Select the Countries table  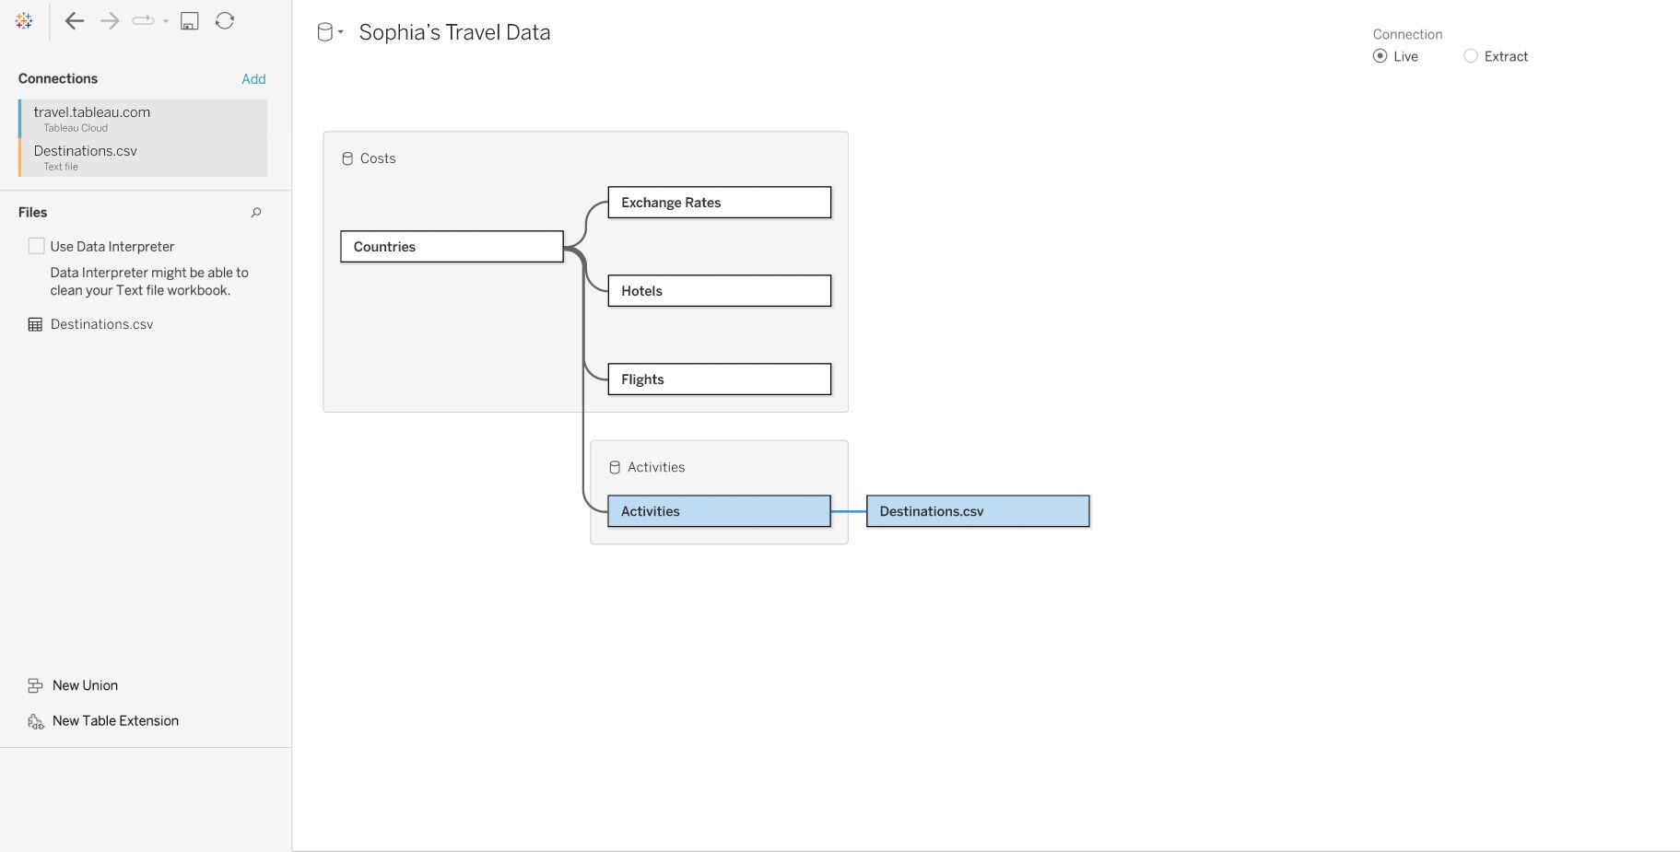pyautogui.click(x=452, y=247)
